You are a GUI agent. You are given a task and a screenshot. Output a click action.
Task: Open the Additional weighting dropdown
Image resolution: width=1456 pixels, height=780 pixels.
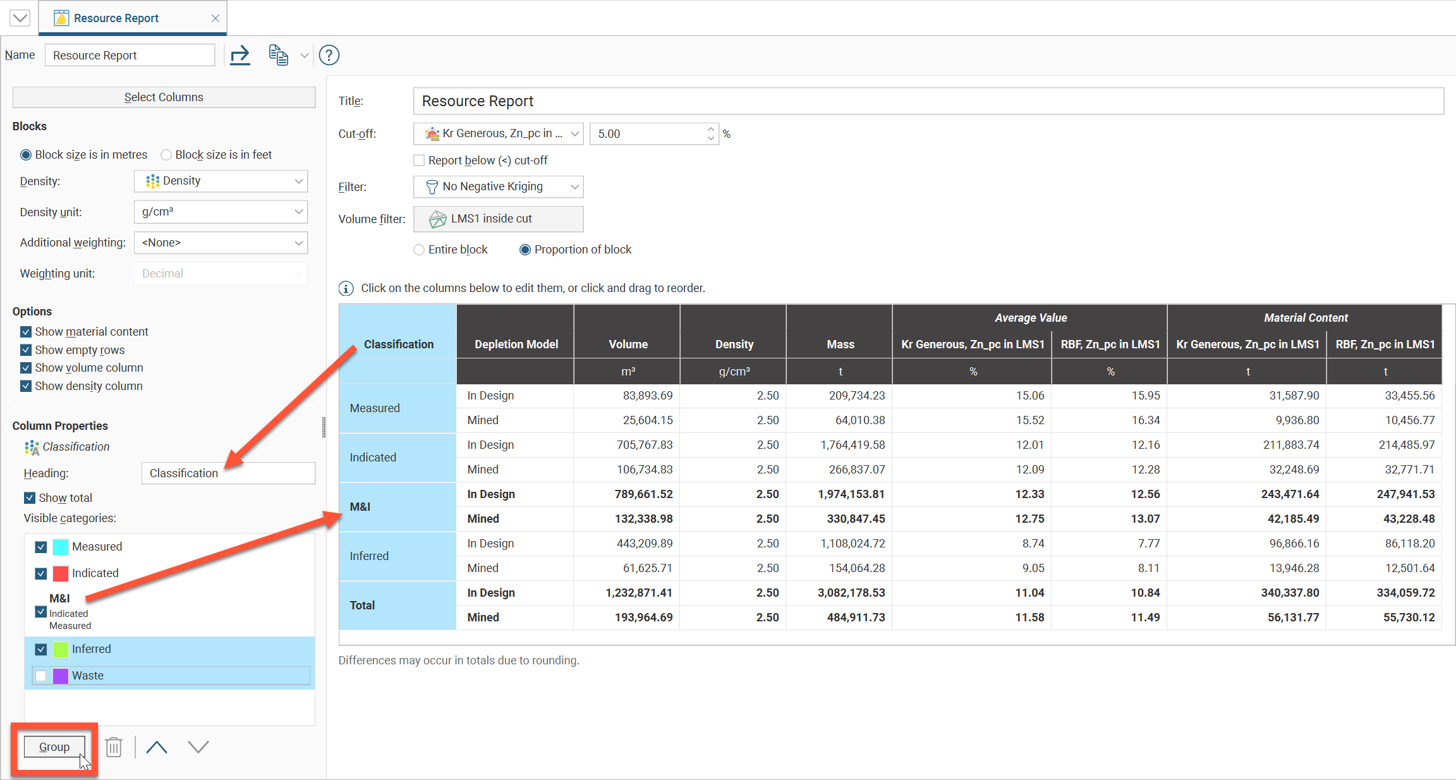point(221,243)
